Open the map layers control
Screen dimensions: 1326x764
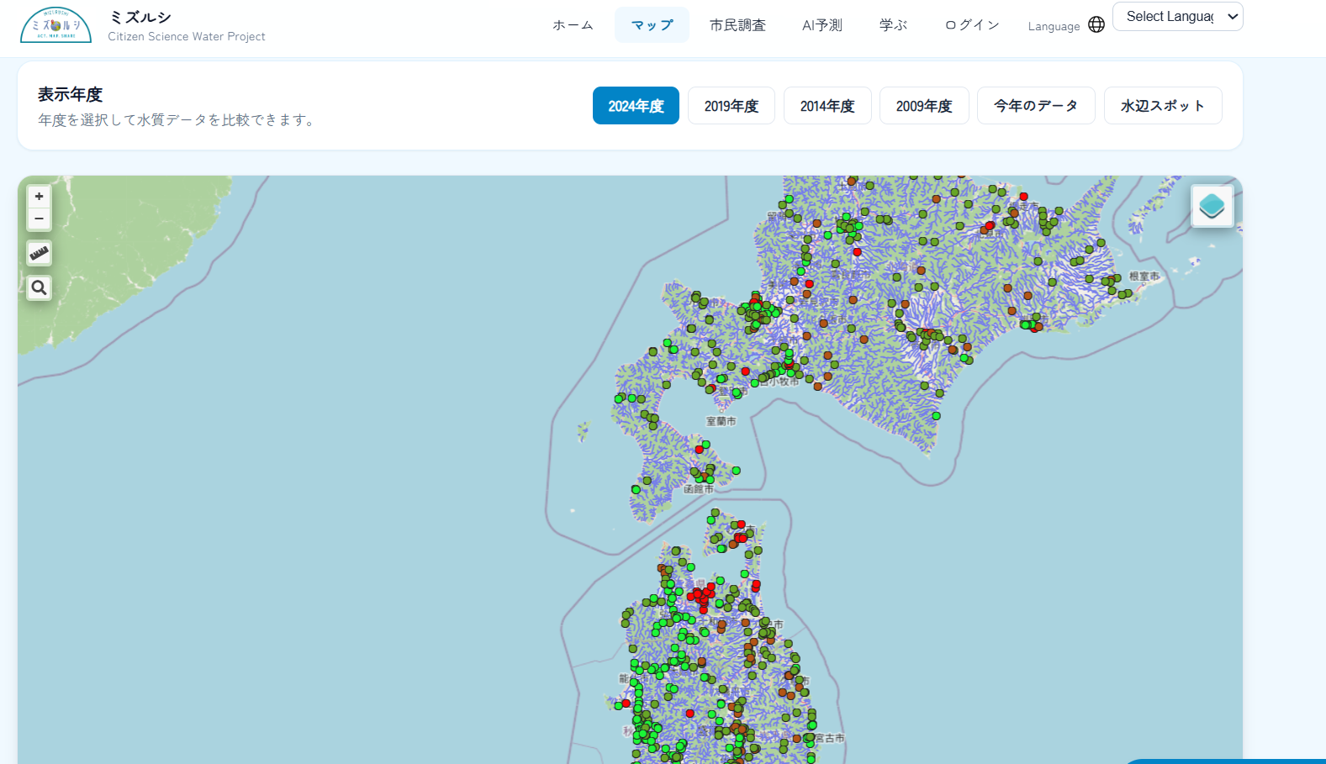pos(1212,206)
